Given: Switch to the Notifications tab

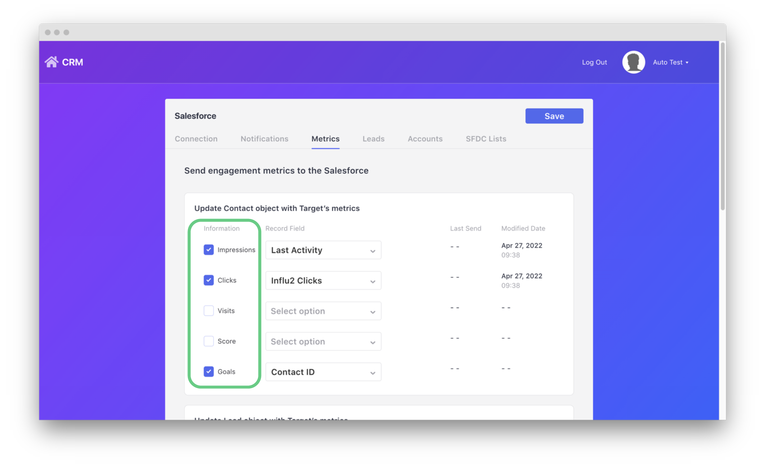Looking at the screenshot, I should [x=264, y=139].
